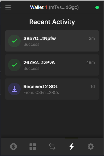The height and width of the screenshot is (156, 104).
Task: Open the settings gear tab
Action: click(91, 147)
